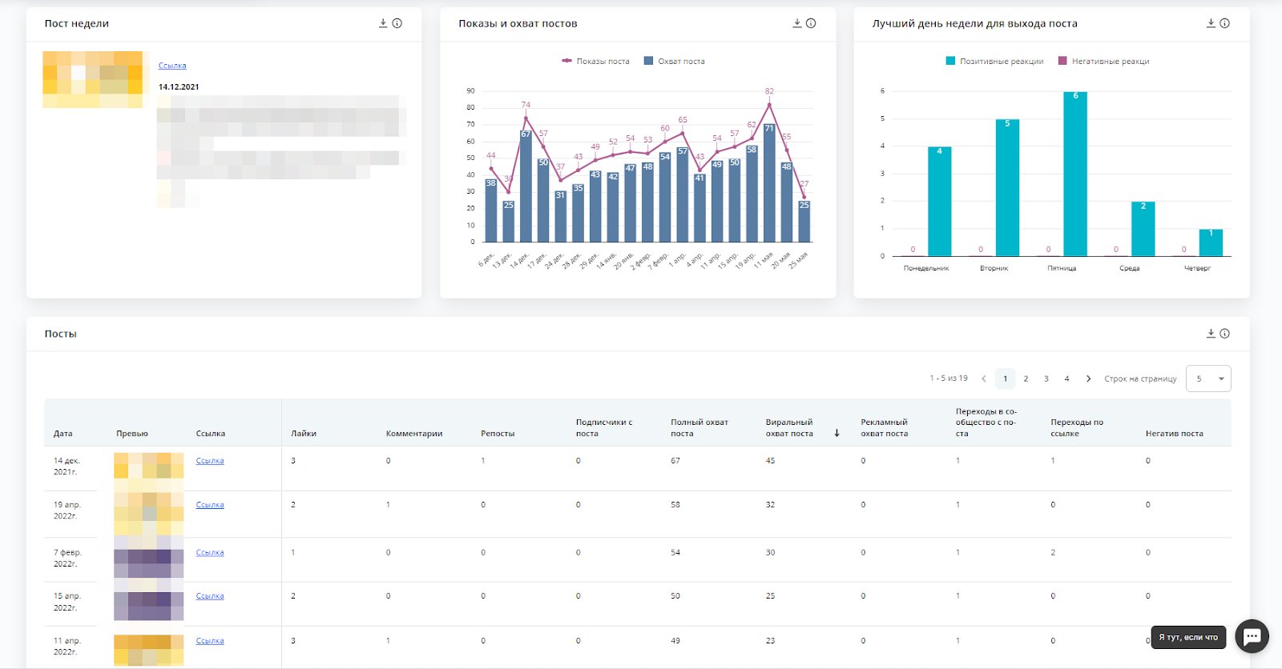Toggle Показы поста legend series

596,61
